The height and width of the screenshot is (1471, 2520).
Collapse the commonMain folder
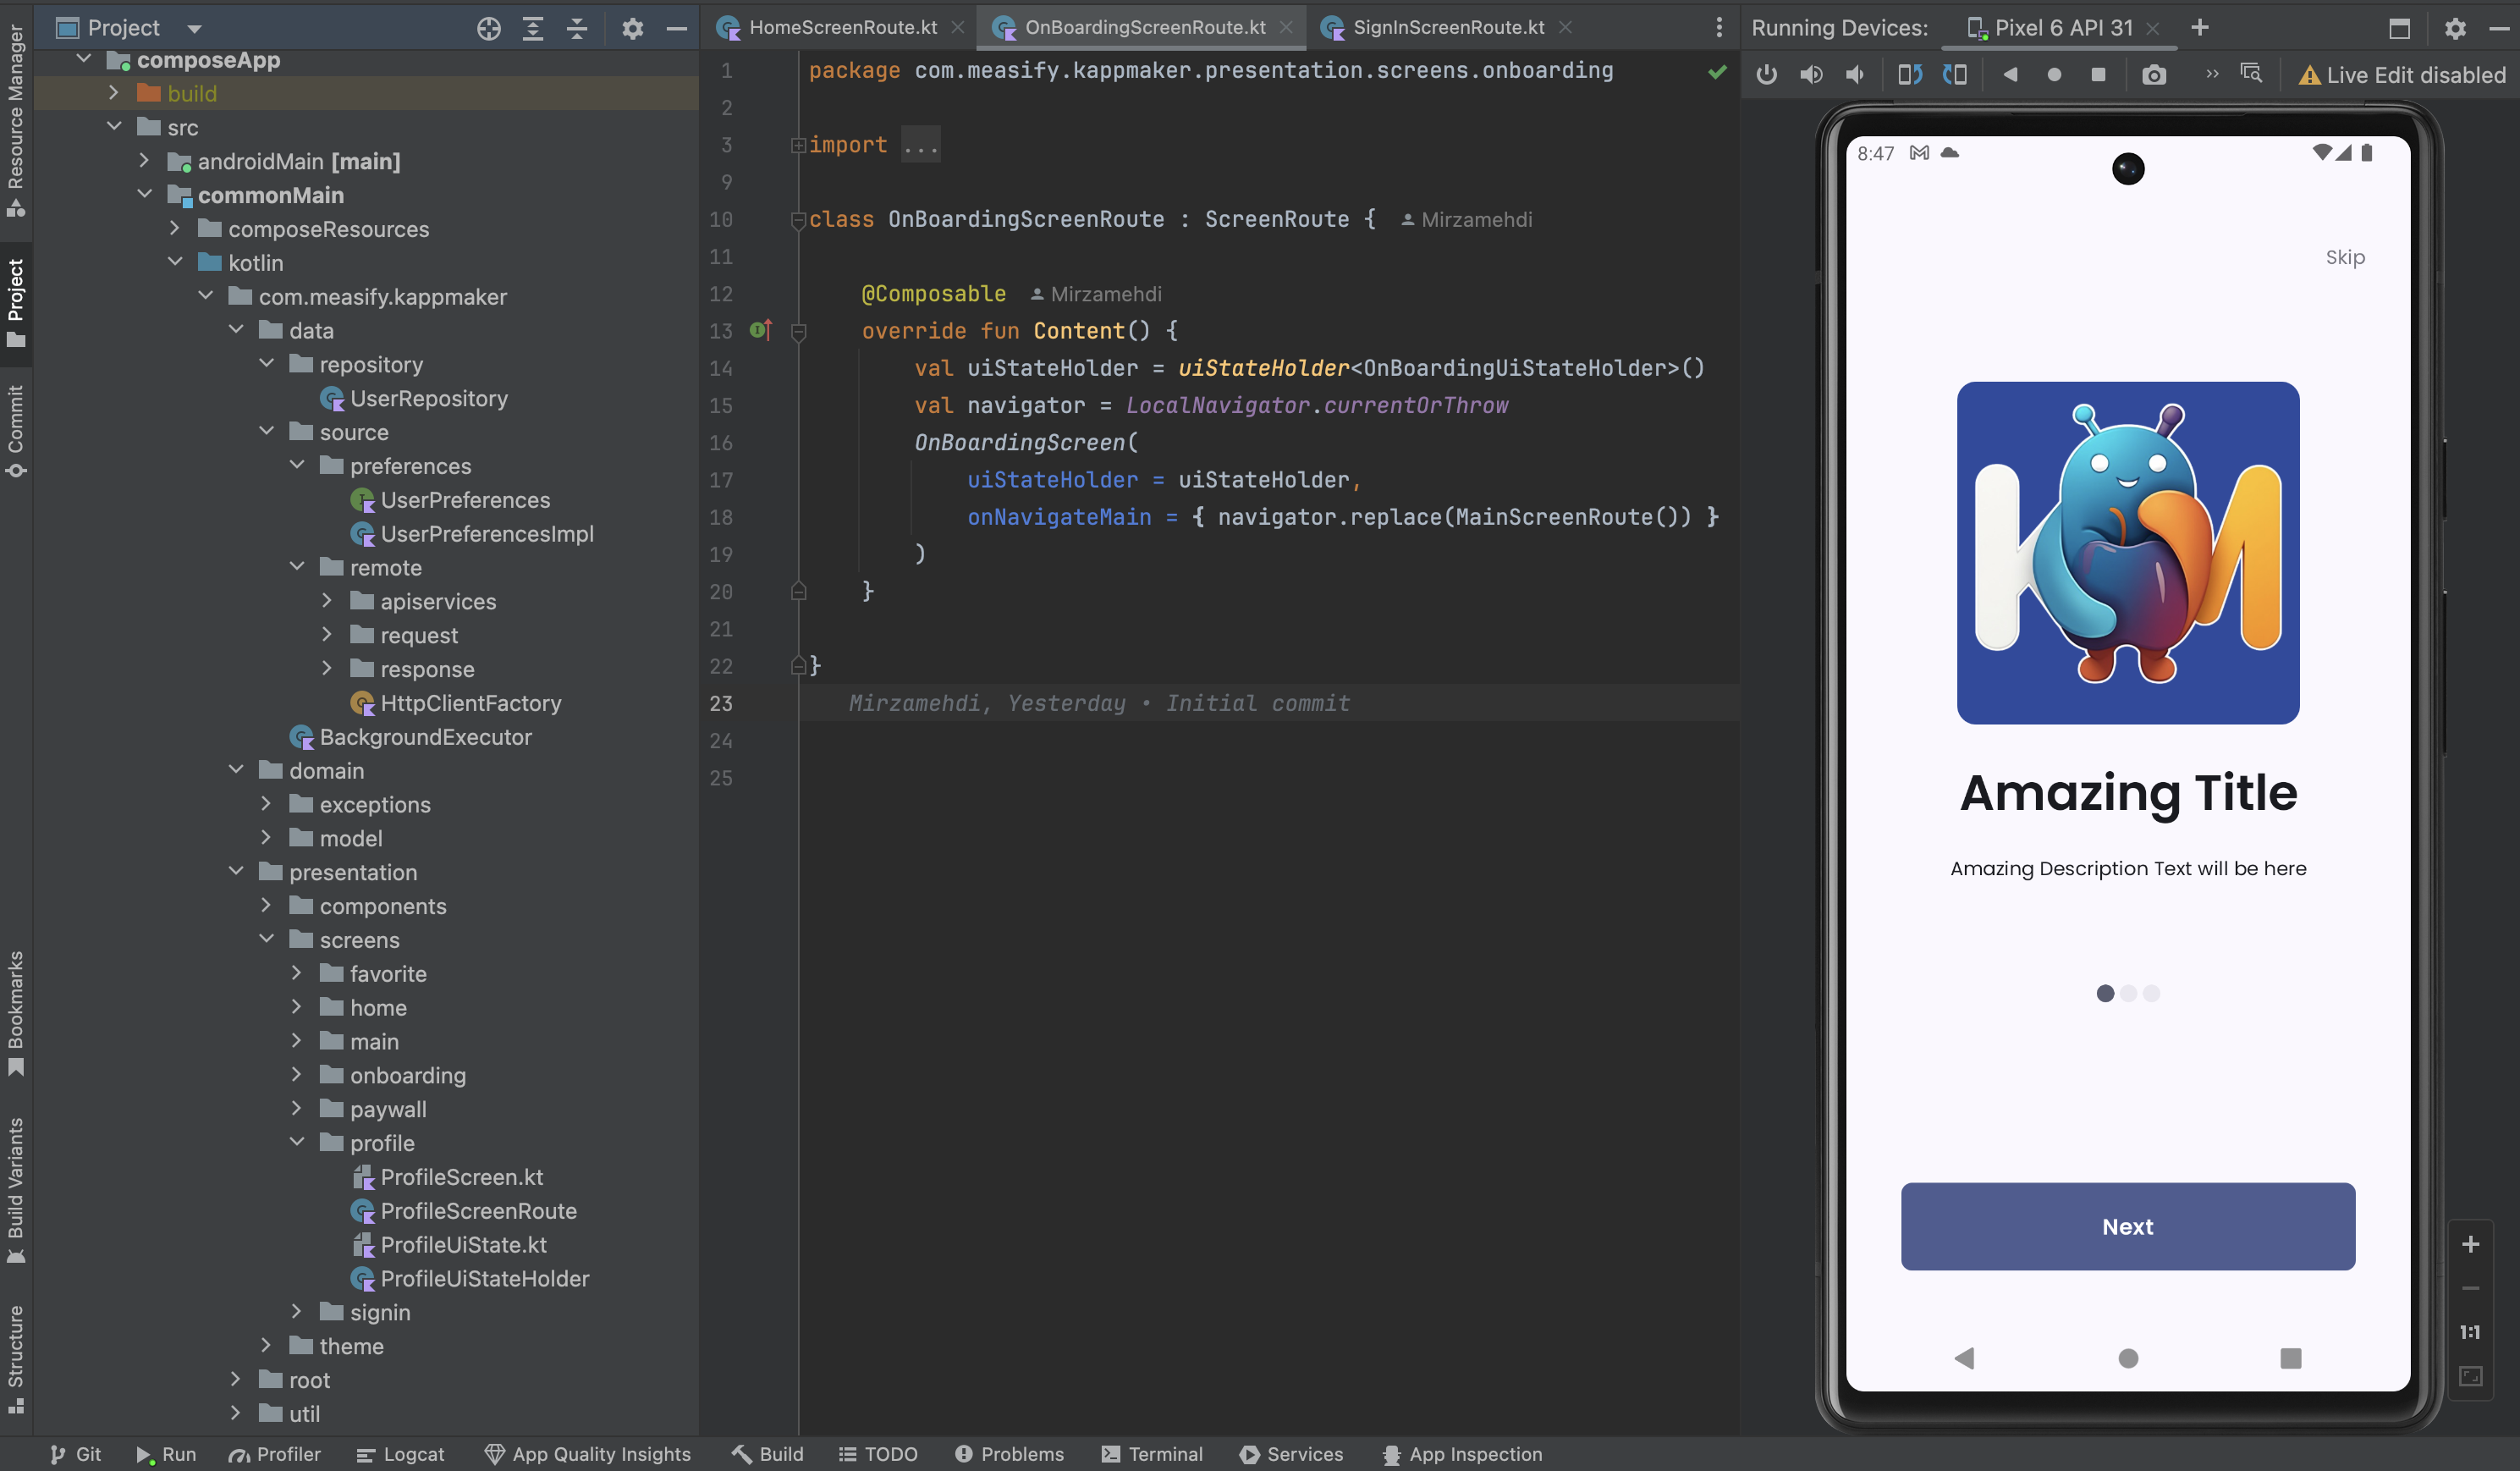(x=145, y=194)
